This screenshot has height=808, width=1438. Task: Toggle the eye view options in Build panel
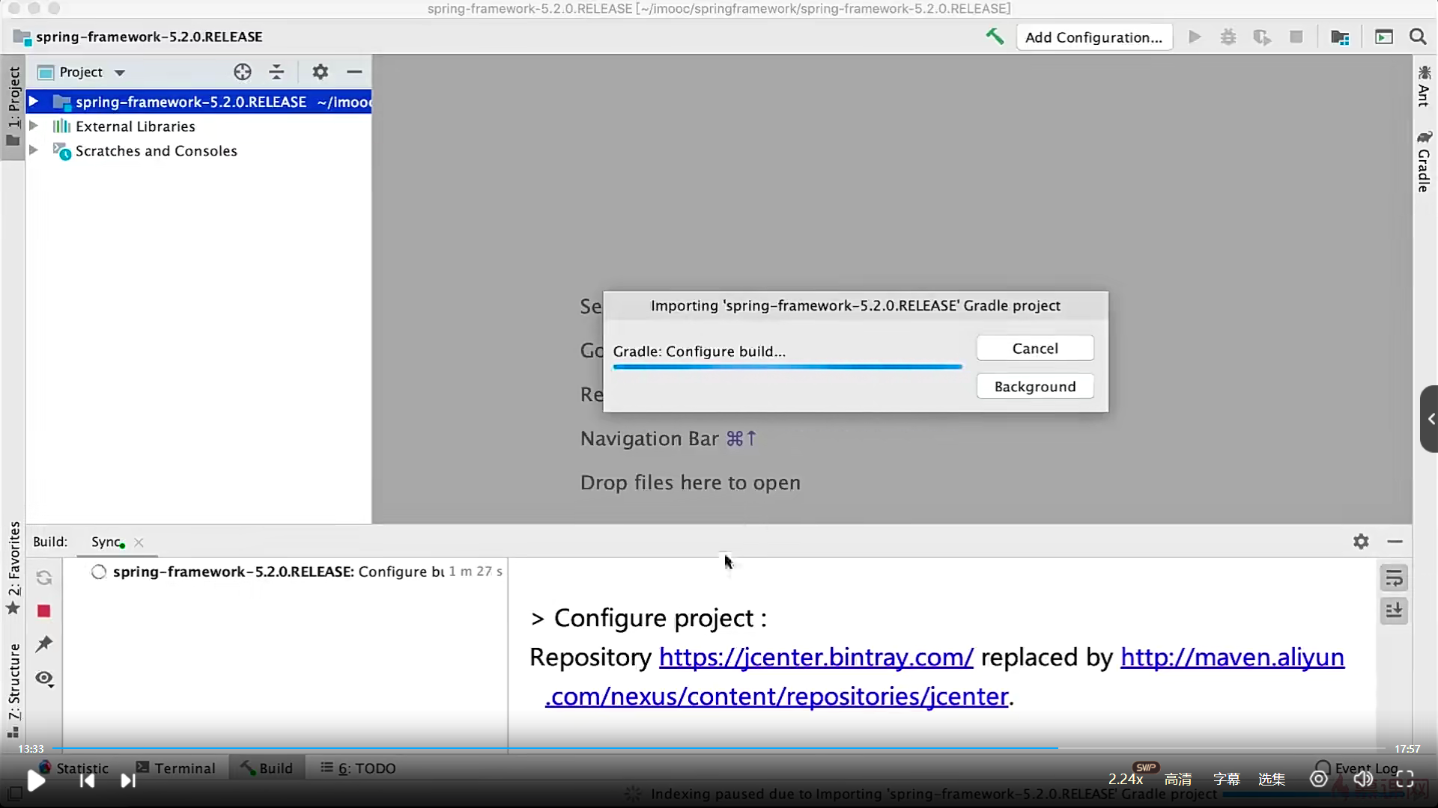click(x=44, y=679)
